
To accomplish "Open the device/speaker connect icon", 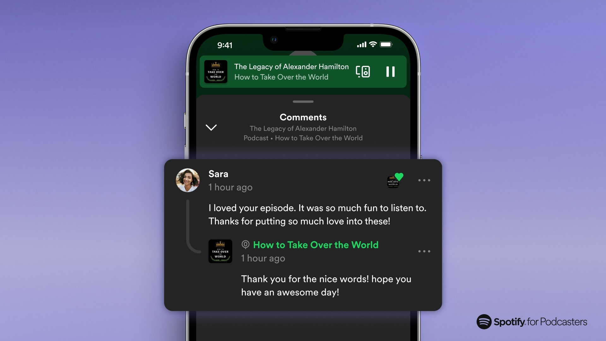I will coord(363,72).
